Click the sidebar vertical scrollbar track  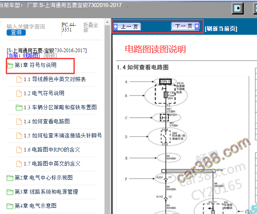[108, 119]
